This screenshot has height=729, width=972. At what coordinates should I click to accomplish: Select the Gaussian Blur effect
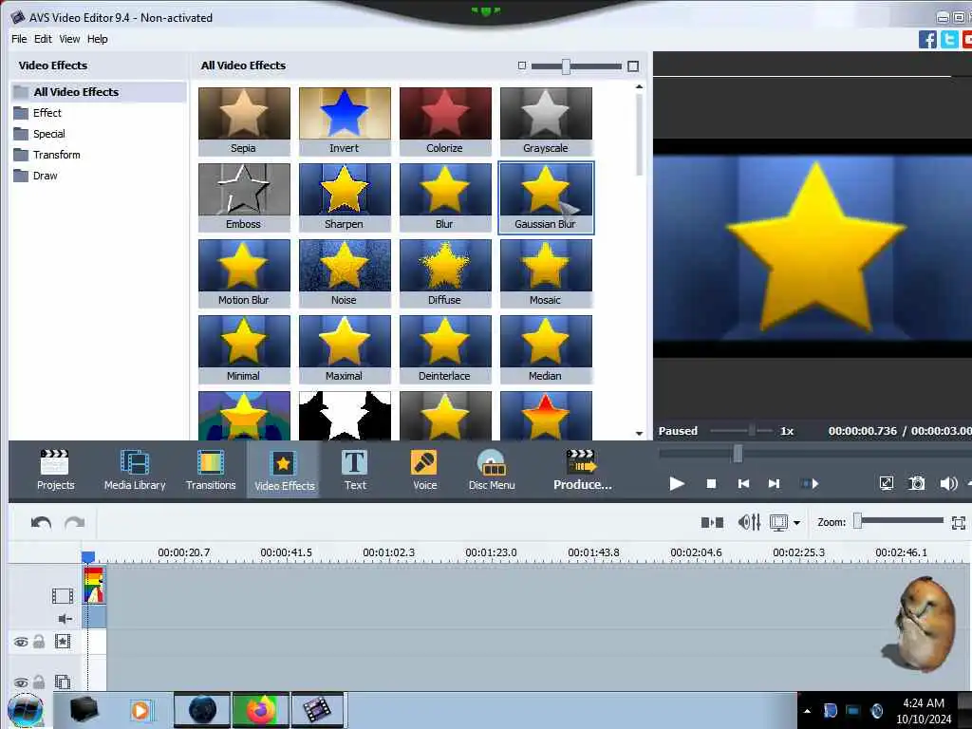(x=546, y=197)
